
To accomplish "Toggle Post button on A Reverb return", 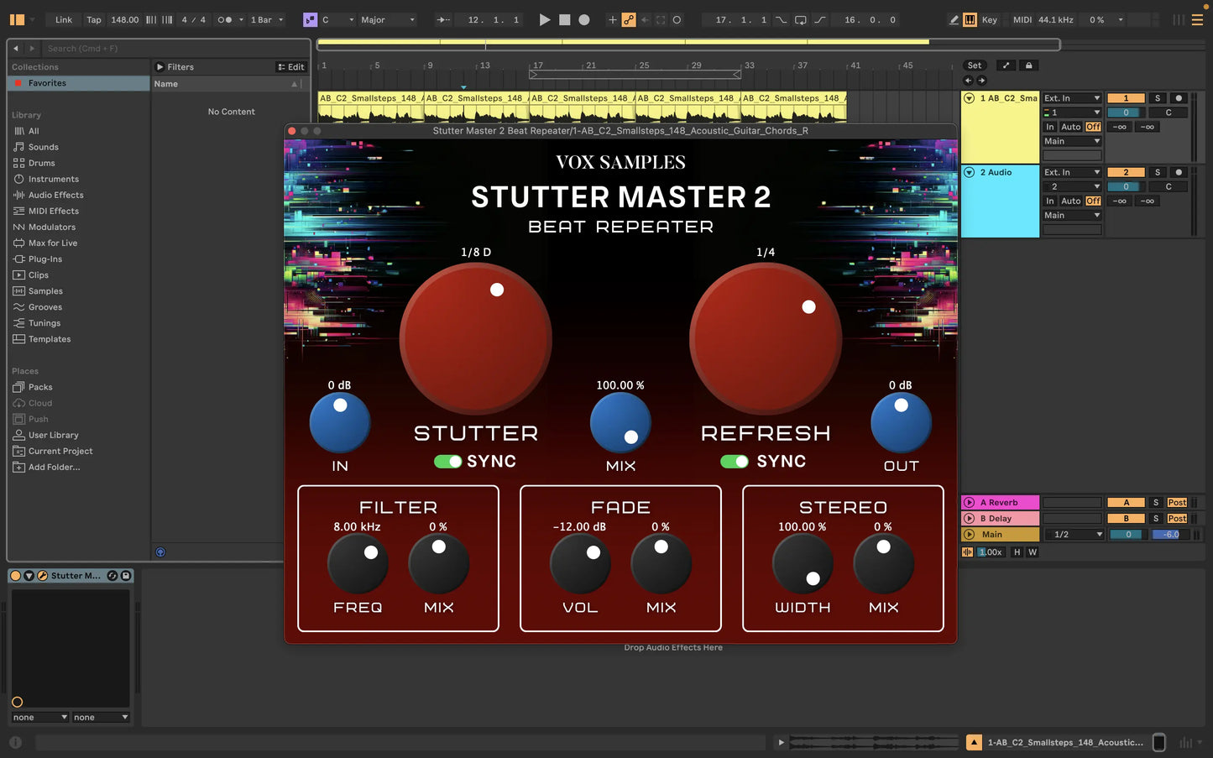I will (x=1177, y=503).
